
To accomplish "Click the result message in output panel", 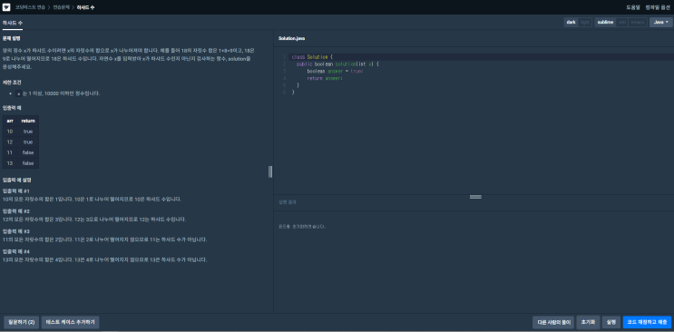I will pyautogui.click(x=302, y=227).
